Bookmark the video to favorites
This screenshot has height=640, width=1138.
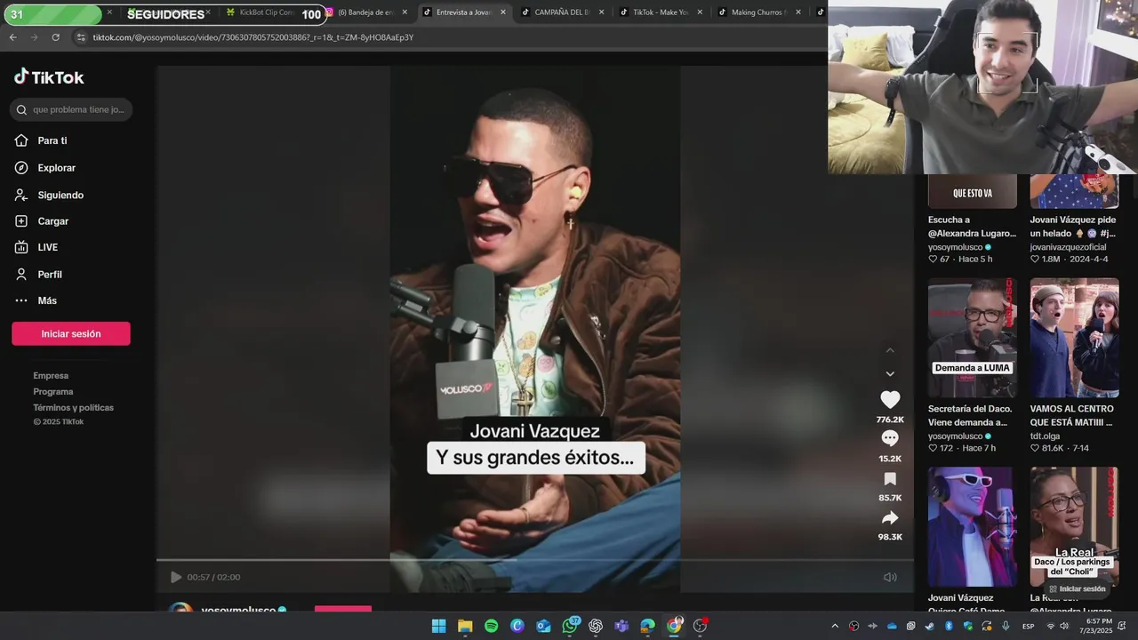890,479
